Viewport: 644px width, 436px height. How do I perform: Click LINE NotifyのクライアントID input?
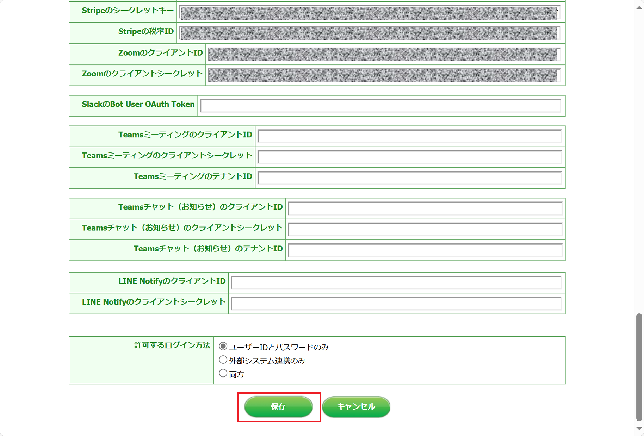(396, 283)
